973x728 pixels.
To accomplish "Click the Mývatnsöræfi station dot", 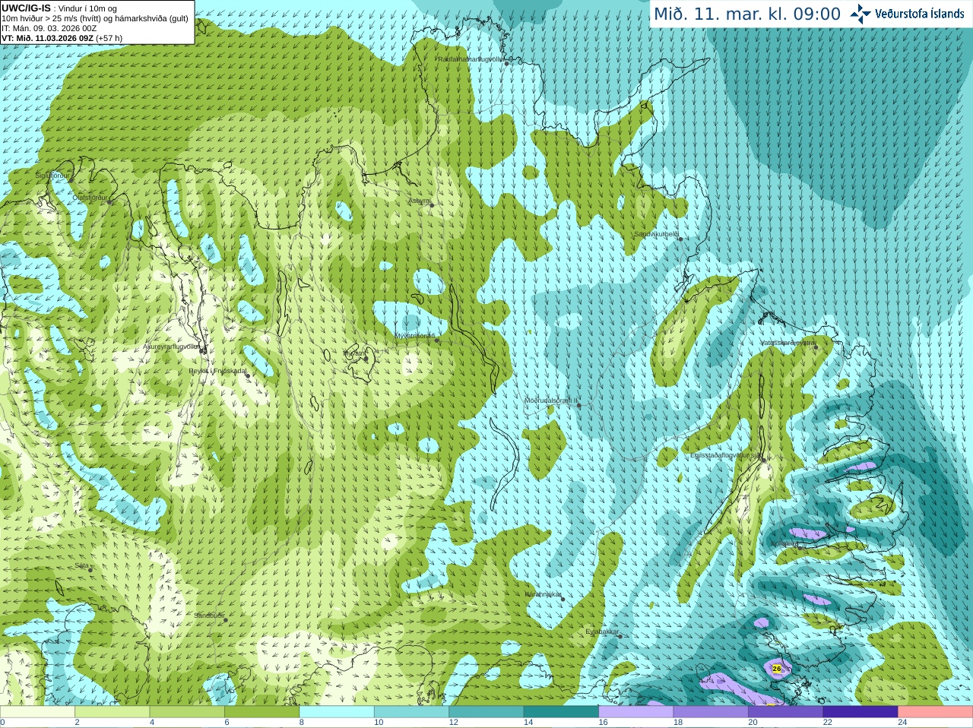I will pyautogui.click(x=436, y=340).
